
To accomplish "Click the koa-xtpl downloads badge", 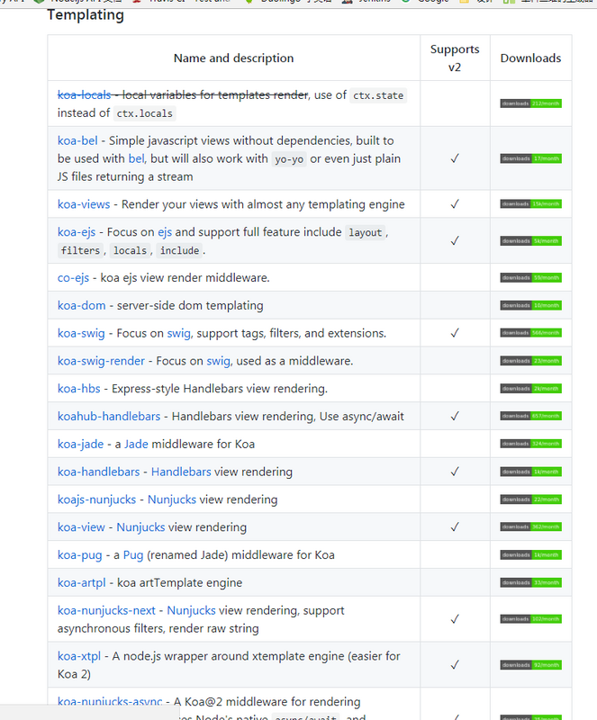I will pos(530,665).
